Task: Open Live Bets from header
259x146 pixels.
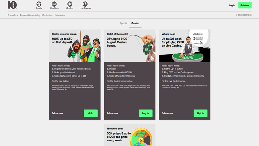Action: click(54, 5)
